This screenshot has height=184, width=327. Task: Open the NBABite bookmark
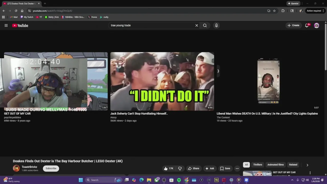73,17
